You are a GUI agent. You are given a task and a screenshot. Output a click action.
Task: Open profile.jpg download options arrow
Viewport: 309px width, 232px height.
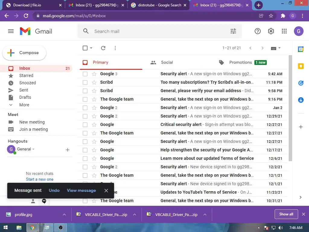point(64,214)
